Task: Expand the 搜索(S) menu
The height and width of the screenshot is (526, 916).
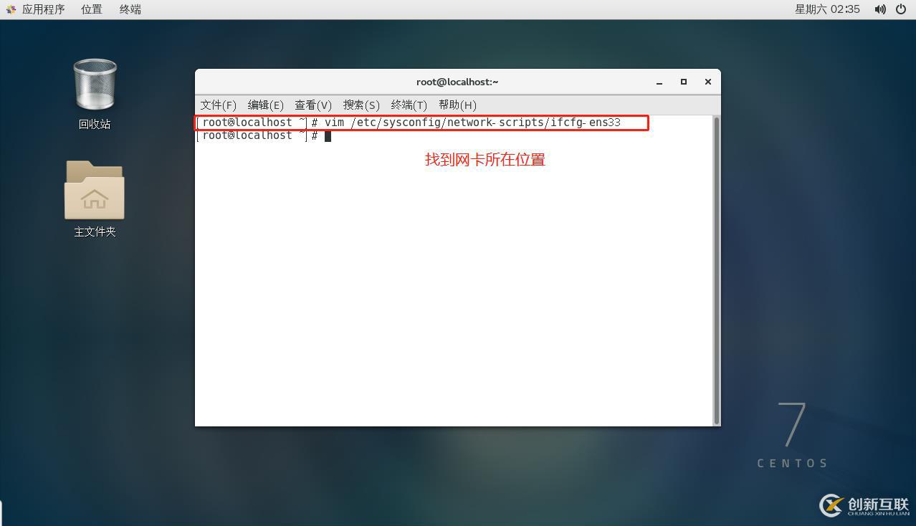Action: pyautogui.click(x=361, y=105)
